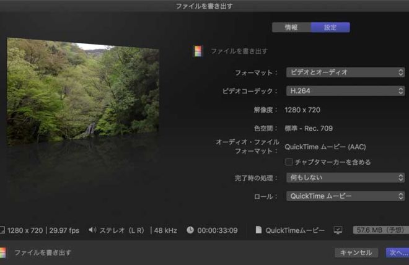Viewport: 409px width, 265px height.
Task: Open the フォーマット dropdown (ビデオとオーディオ)
Action: (345, 72)
